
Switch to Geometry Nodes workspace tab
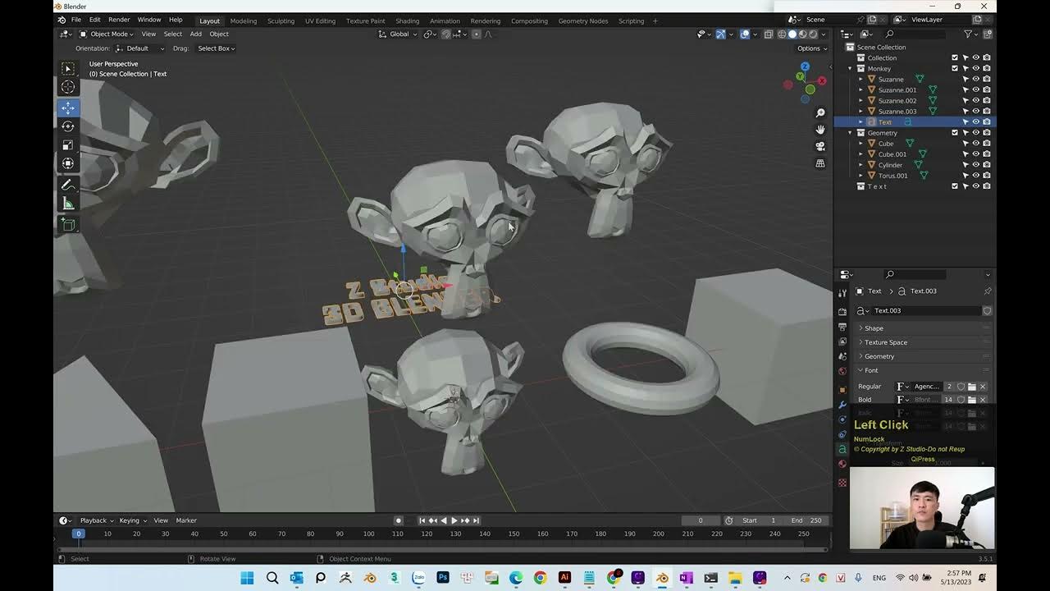point(583,21)
